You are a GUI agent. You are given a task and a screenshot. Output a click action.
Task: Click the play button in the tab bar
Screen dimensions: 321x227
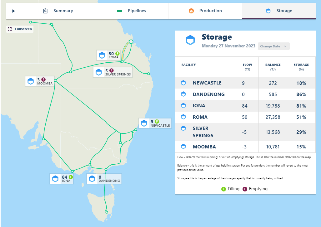13,11
